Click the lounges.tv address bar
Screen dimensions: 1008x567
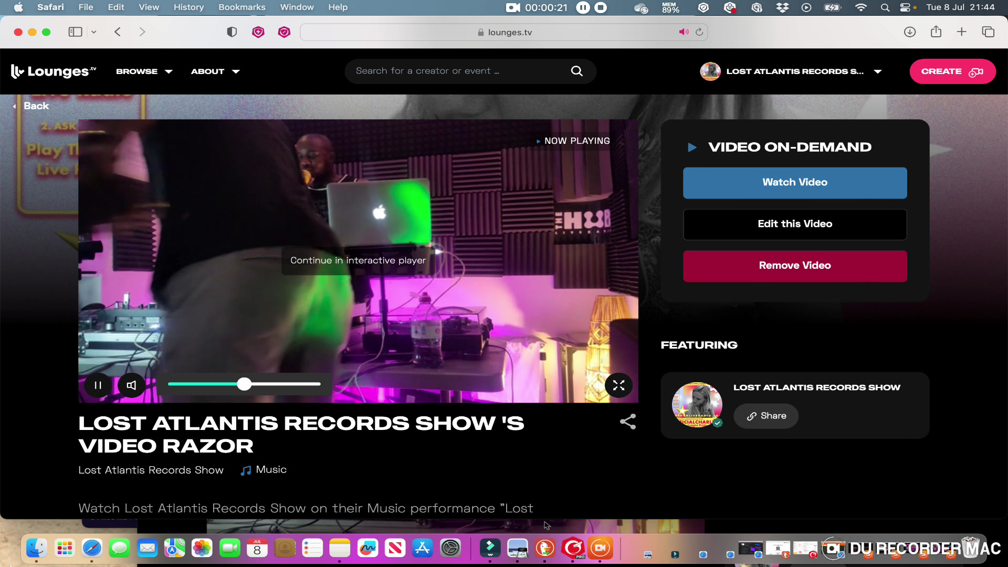pyautogui.click(x=504, y=32)
